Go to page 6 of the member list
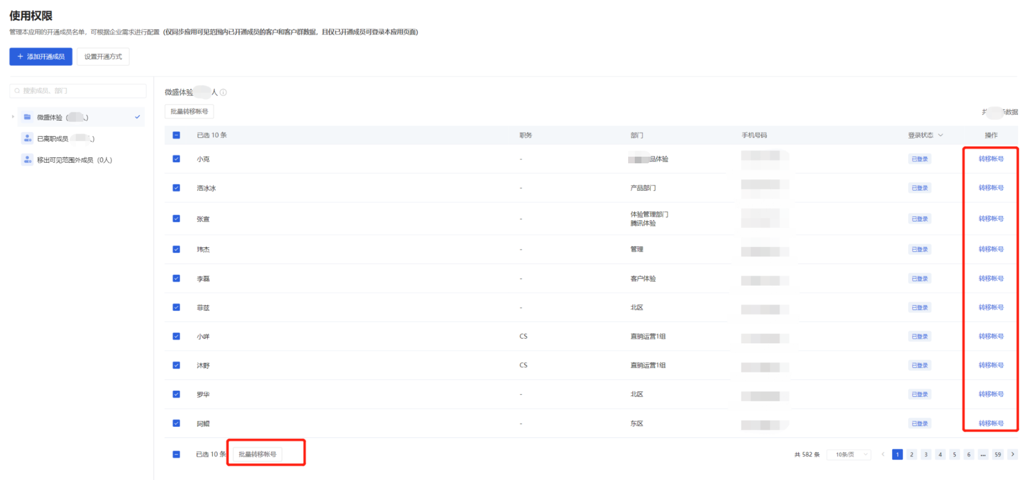The image size is (1024, 480). pyautogui.click(x=969, y=455)
